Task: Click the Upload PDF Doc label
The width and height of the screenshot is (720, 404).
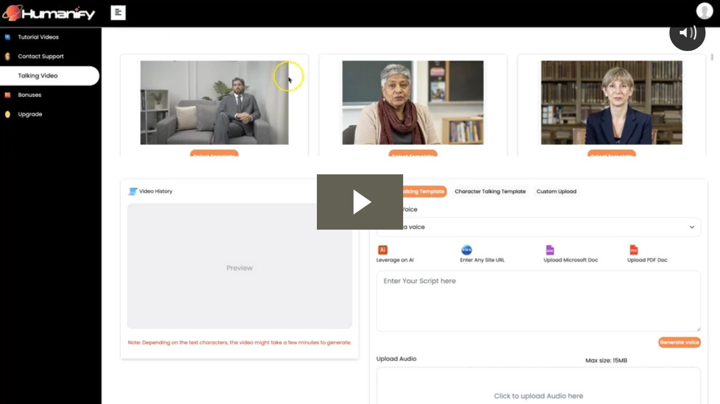Action: coord(647,260)
